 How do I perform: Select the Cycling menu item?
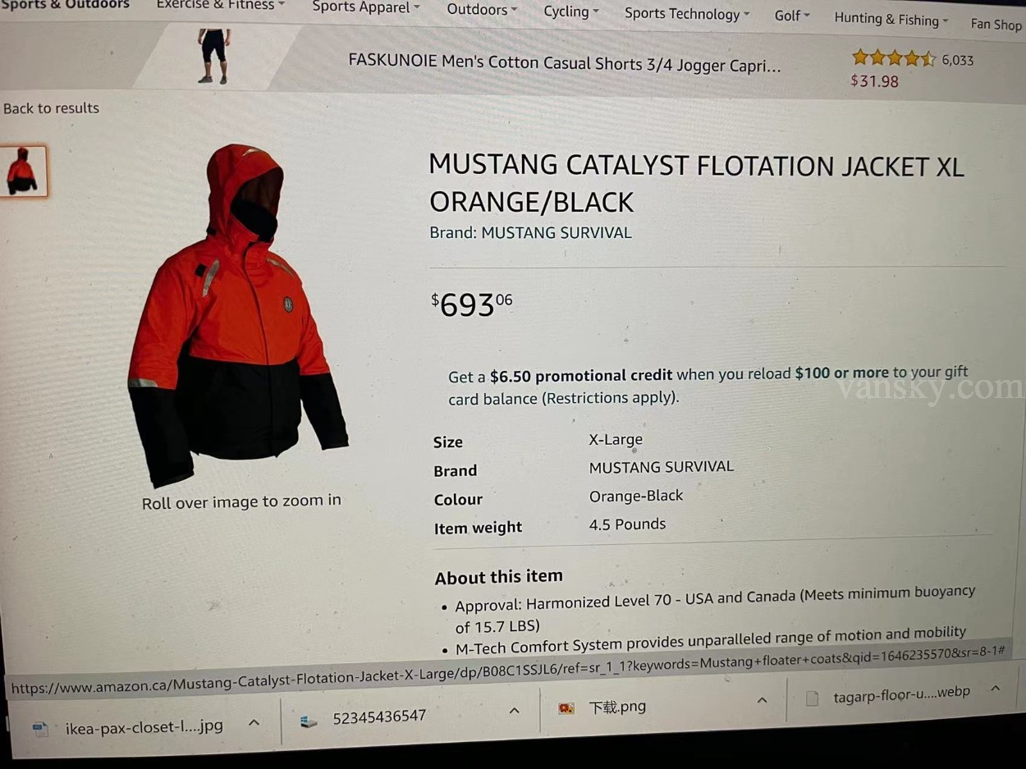(x=571, y=12)
